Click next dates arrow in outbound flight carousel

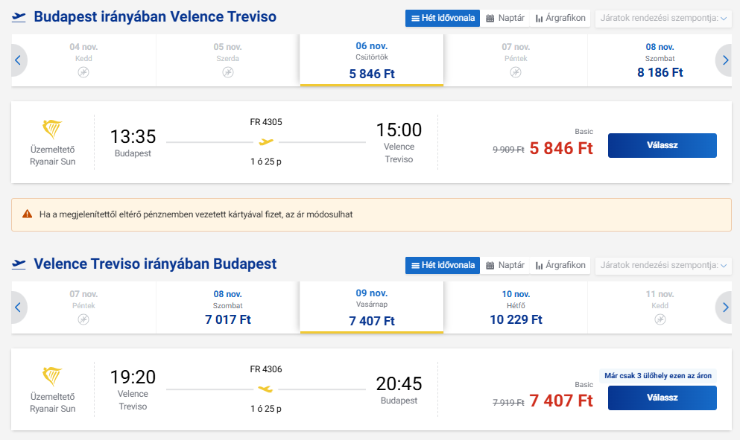[723, 60]
